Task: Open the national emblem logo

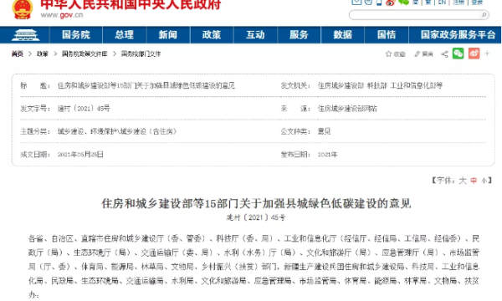Action: 23,9
